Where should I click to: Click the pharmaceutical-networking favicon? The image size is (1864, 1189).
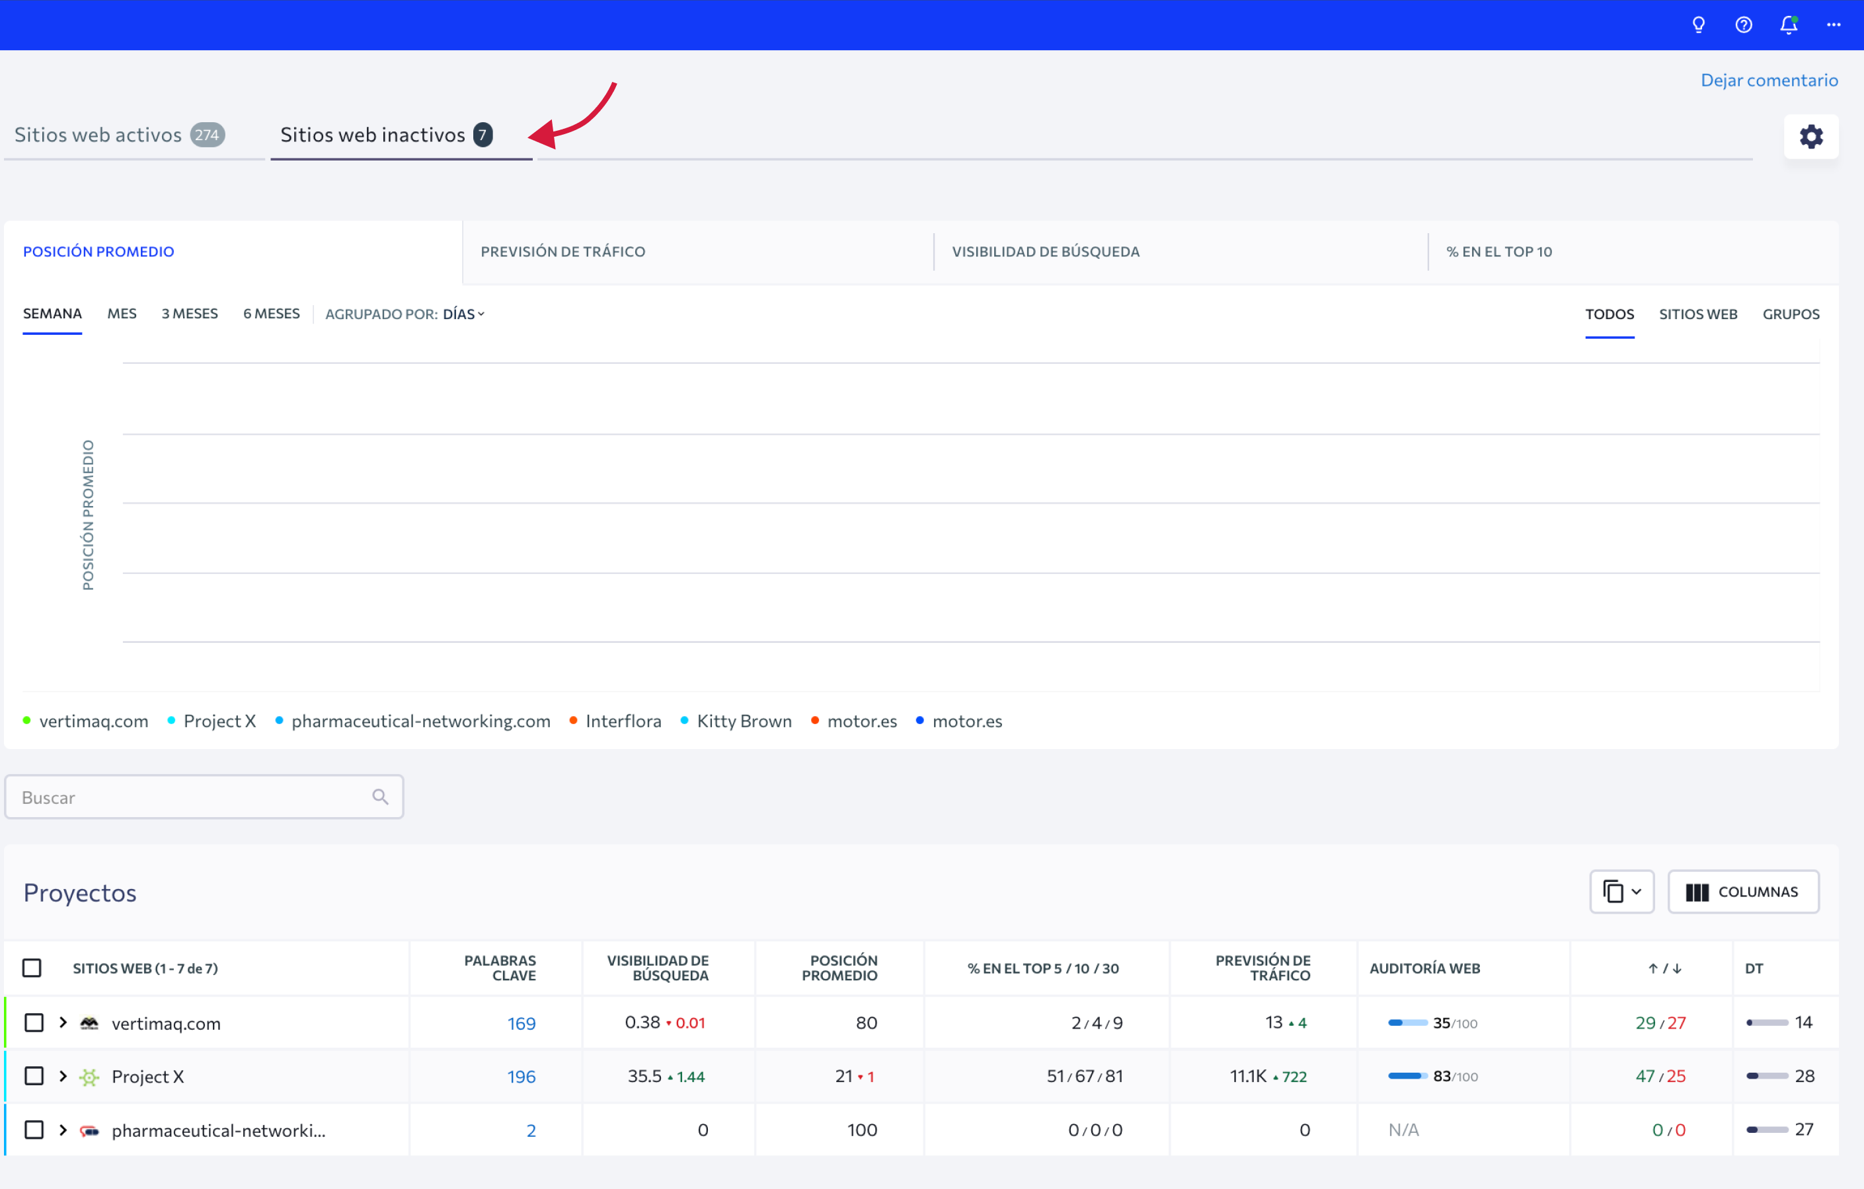pyautogui.click(x=90, y=1130)
